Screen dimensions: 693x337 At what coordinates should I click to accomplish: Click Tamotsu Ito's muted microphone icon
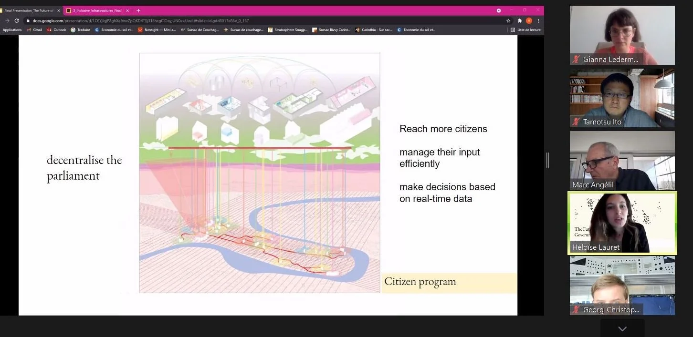tap(576, 122)
